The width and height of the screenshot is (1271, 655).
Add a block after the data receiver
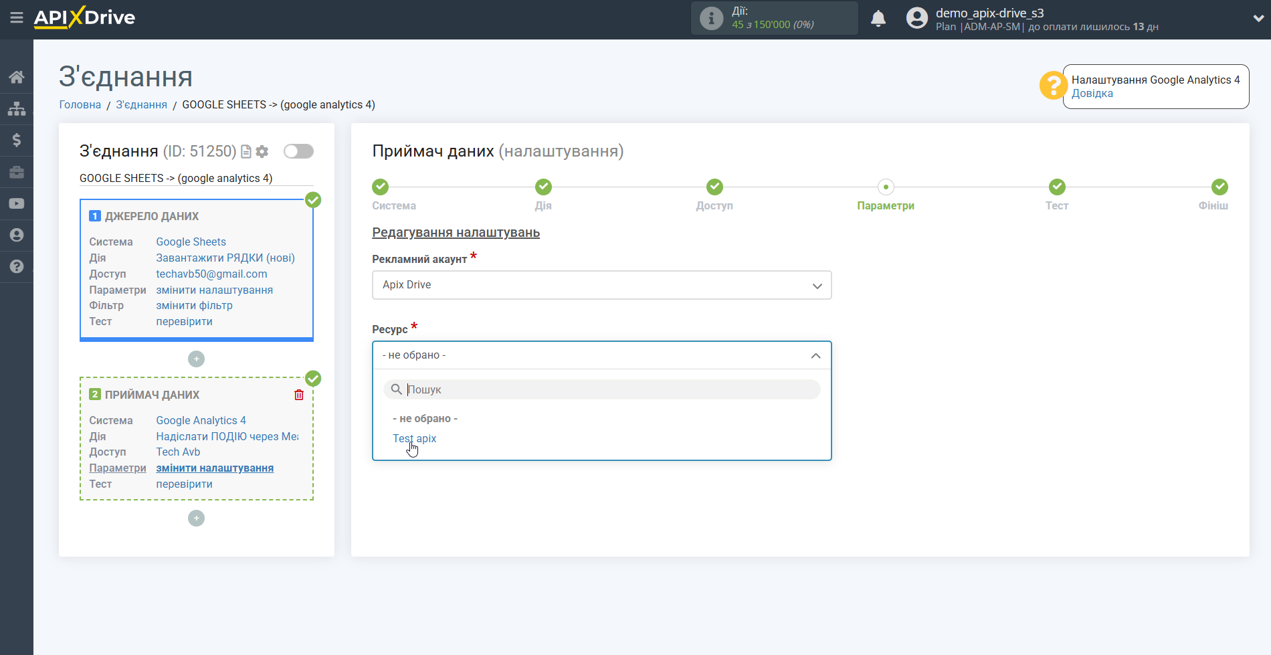click(x=196, y=519)
